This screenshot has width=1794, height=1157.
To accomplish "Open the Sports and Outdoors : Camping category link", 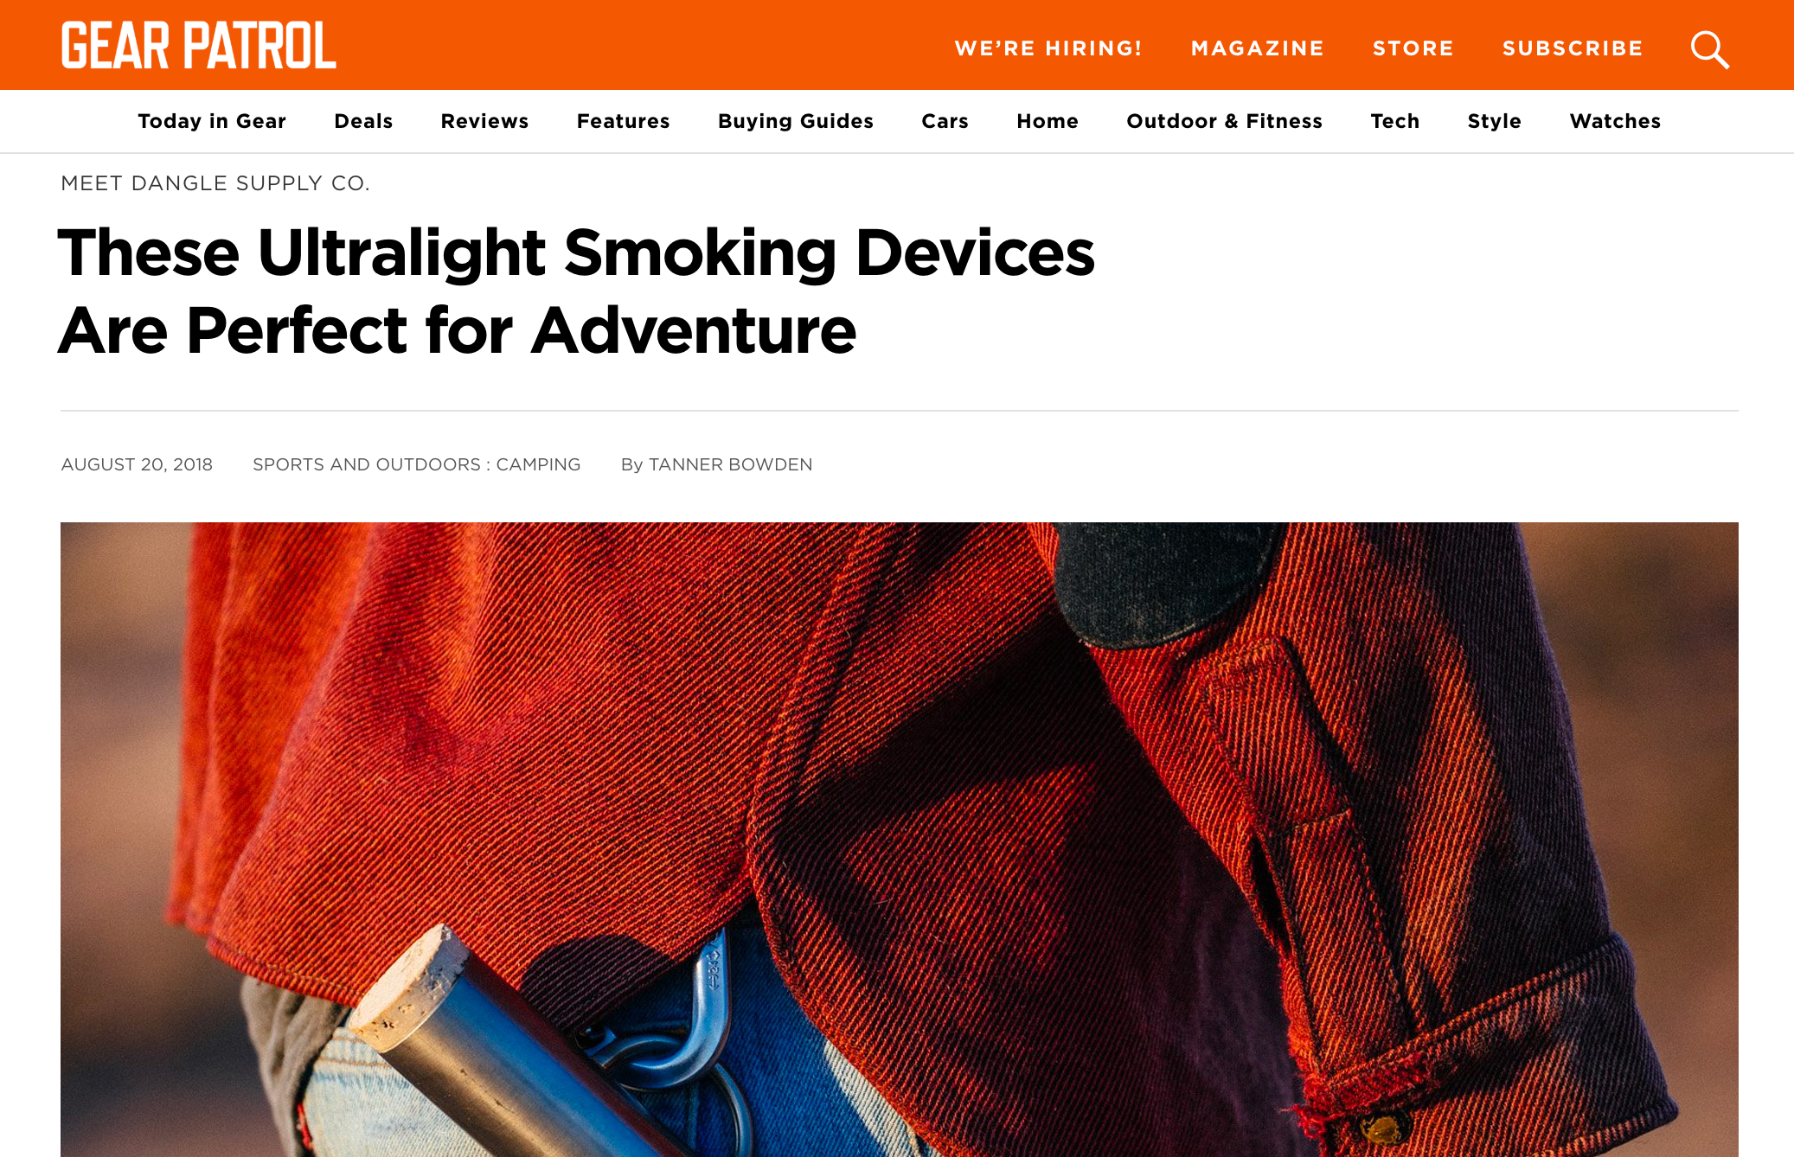I will click(416, 464).
